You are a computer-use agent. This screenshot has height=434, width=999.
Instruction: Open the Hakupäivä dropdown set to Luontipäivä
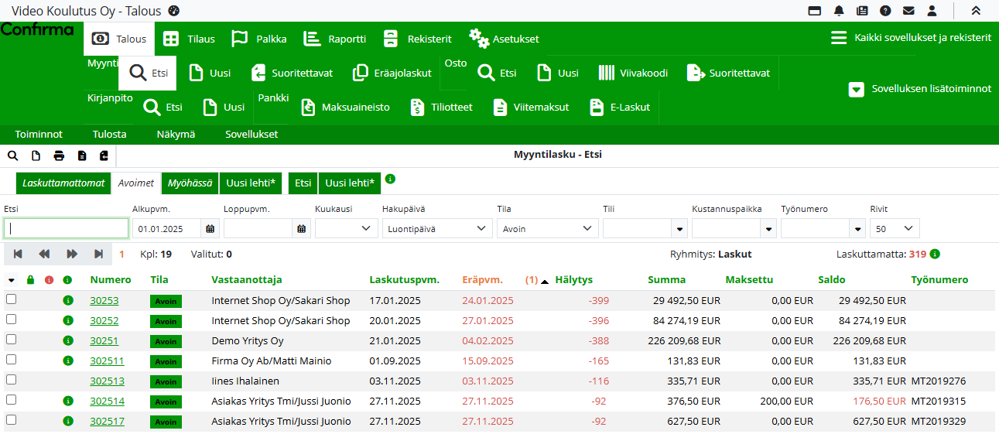tap(437, 229)
